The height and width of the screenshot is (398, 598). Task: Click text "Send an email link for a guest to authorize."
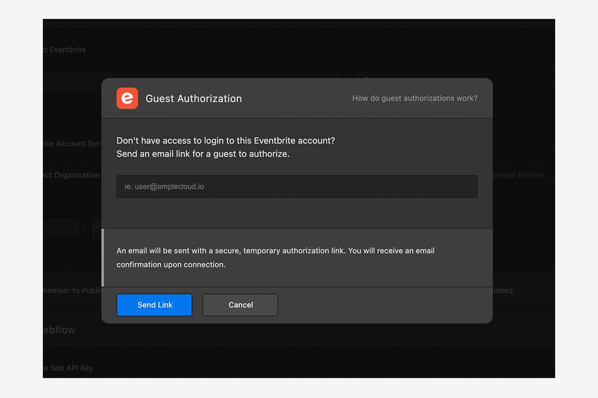[203, 154]
